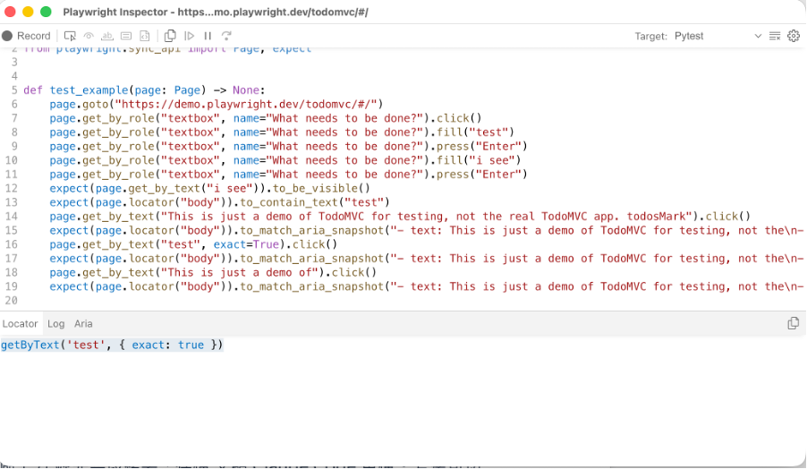Click line 7 textbox .click() code
The width and height of the screenshot is (807, 469).
click(x=266, y=118)
